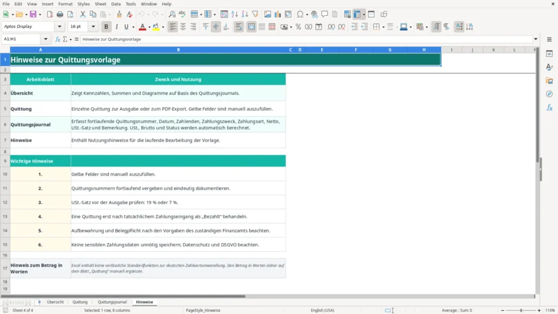Toggle center horizontally alignment
Image resolution: width=558 pixels, height=314 pixels.
click(x=183, y=27)
